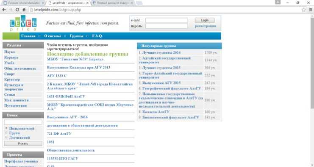Viewport: 314px width, 167px height.
Task: Open Выпускники АГУ - 2016 group
Action: 67,117
